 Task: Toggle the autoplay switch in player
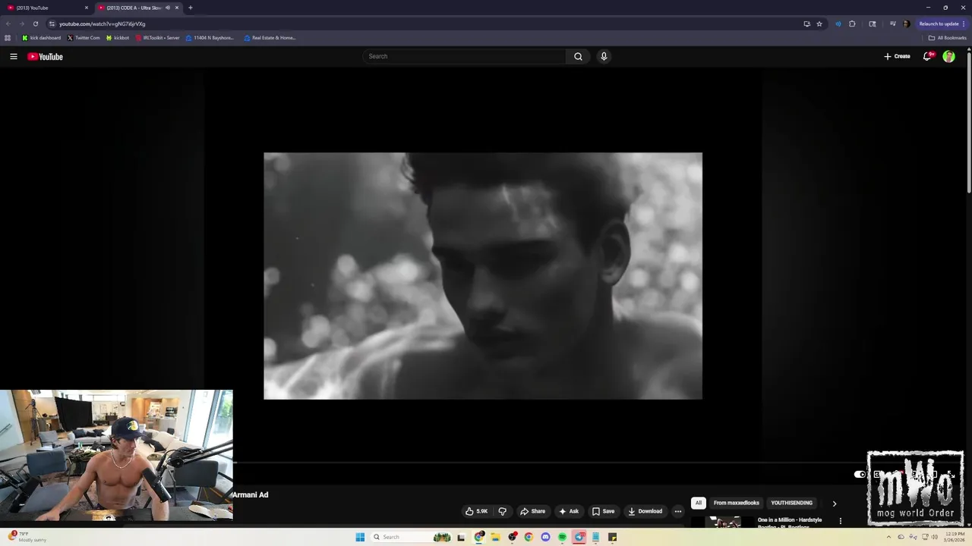tap(860, 474)
